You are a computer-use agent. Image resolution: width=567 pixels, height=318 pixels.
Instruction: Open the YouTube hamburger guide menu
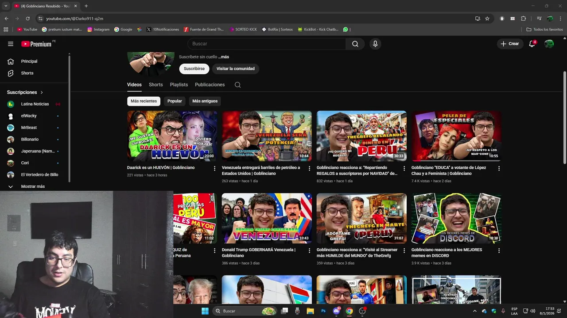click(11, 44)
